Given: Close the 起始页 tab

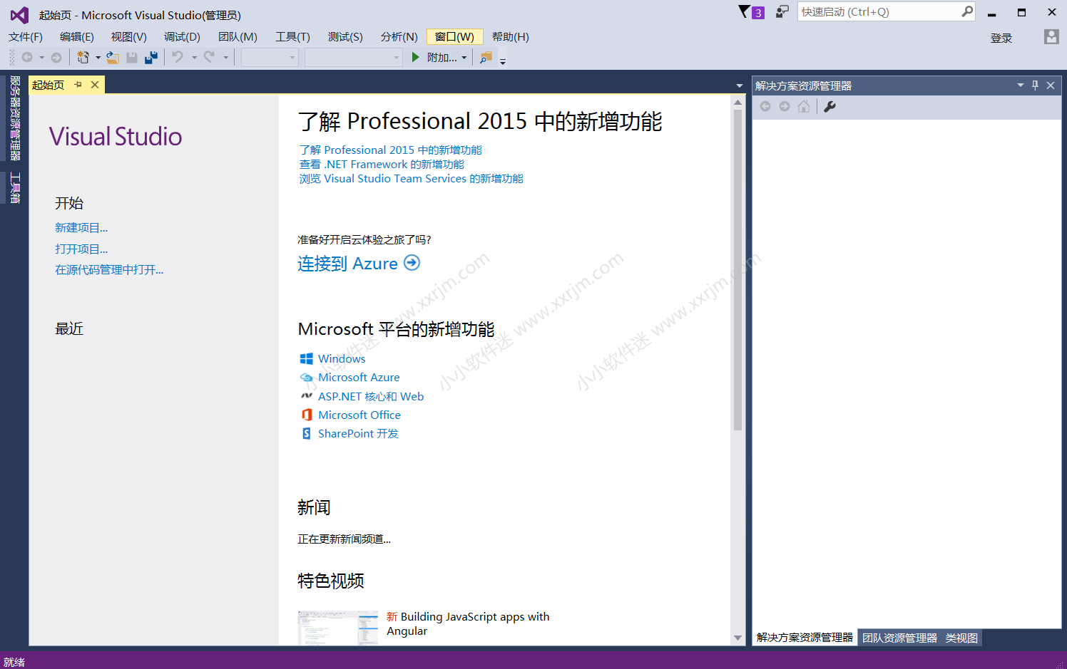Looking at the screenshot, I should [x=95, y=85].
